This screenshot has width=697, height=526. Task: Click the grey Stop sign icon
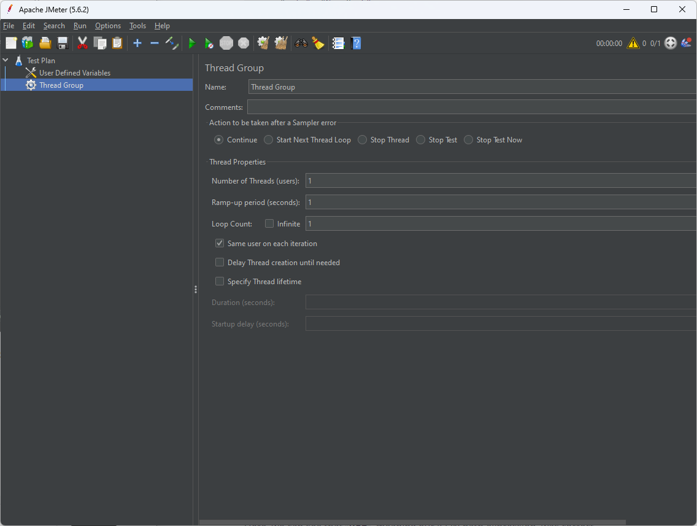point(226,43)
